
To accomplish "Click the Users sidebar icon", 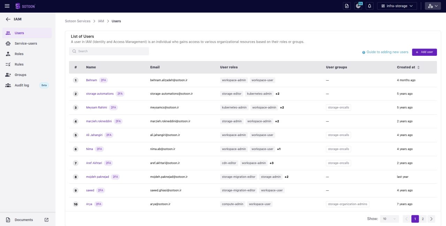I will click(8, 33).
